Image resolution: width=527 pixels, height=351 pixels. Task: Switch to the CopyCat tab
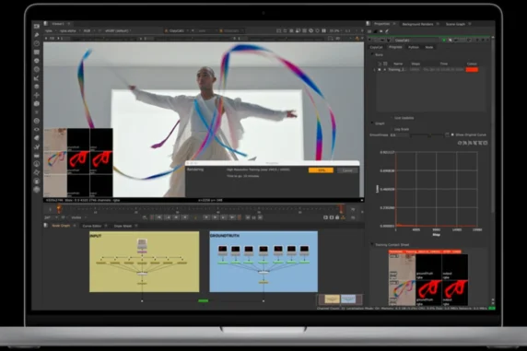click(376, 47)
